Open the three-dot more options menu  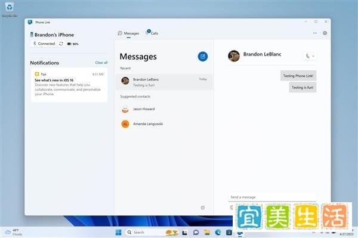pos(315,33)
